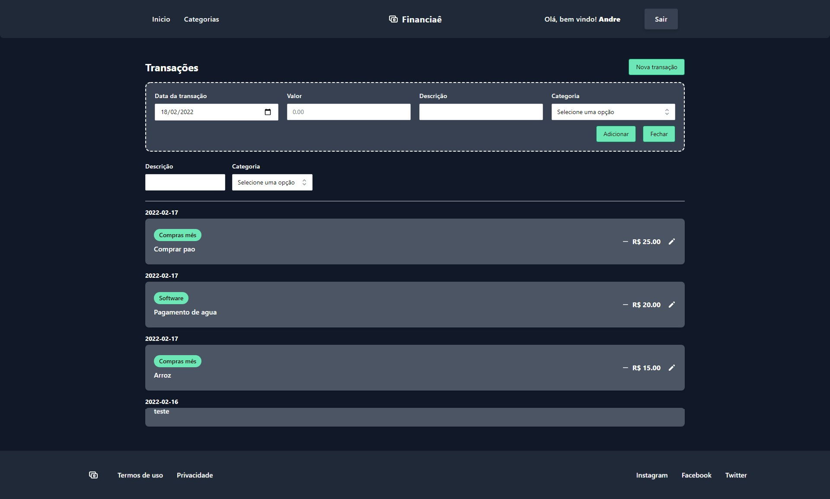This screenshot has height=499, width=830.
Task: Click the Financiaê logo icon in header
Action: click(393, 19)
